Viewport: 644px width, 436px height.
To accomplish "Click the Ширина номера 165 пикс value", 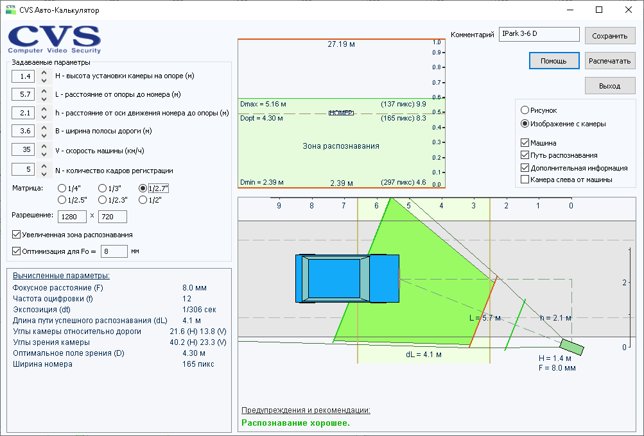I will [198, 364].
